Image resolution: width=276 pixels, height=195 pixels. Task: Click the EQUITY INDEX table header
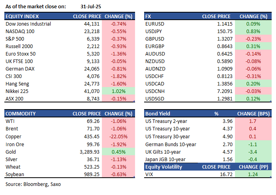(22, 17)
